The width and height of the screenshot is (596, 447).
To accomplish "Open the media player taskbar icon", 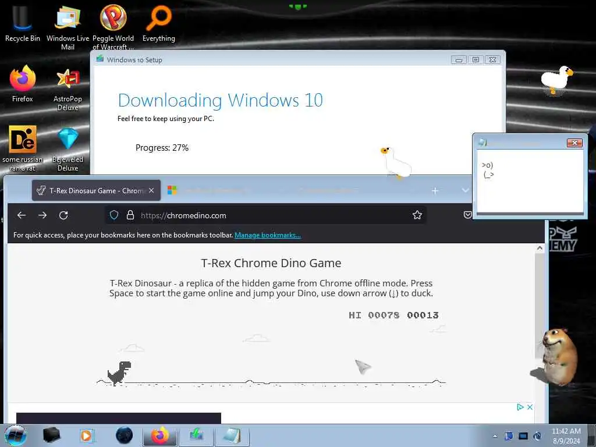I will [x=86, y=435].
